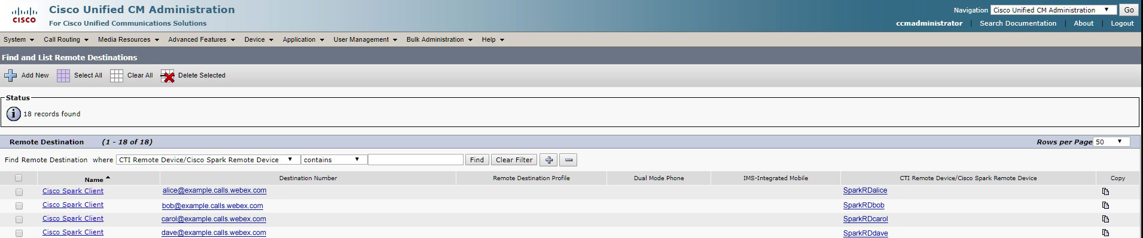Viewport: 1143px width, 238px height.
Task: Copy the SparkRDcarol remote destination
Action: point(1105,219)
